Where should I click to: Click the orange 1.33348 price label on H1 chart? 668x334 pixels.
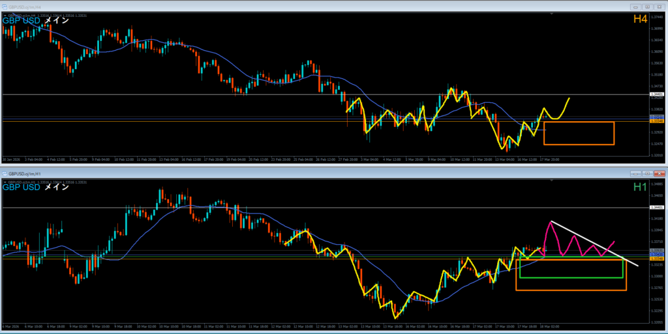656,258
